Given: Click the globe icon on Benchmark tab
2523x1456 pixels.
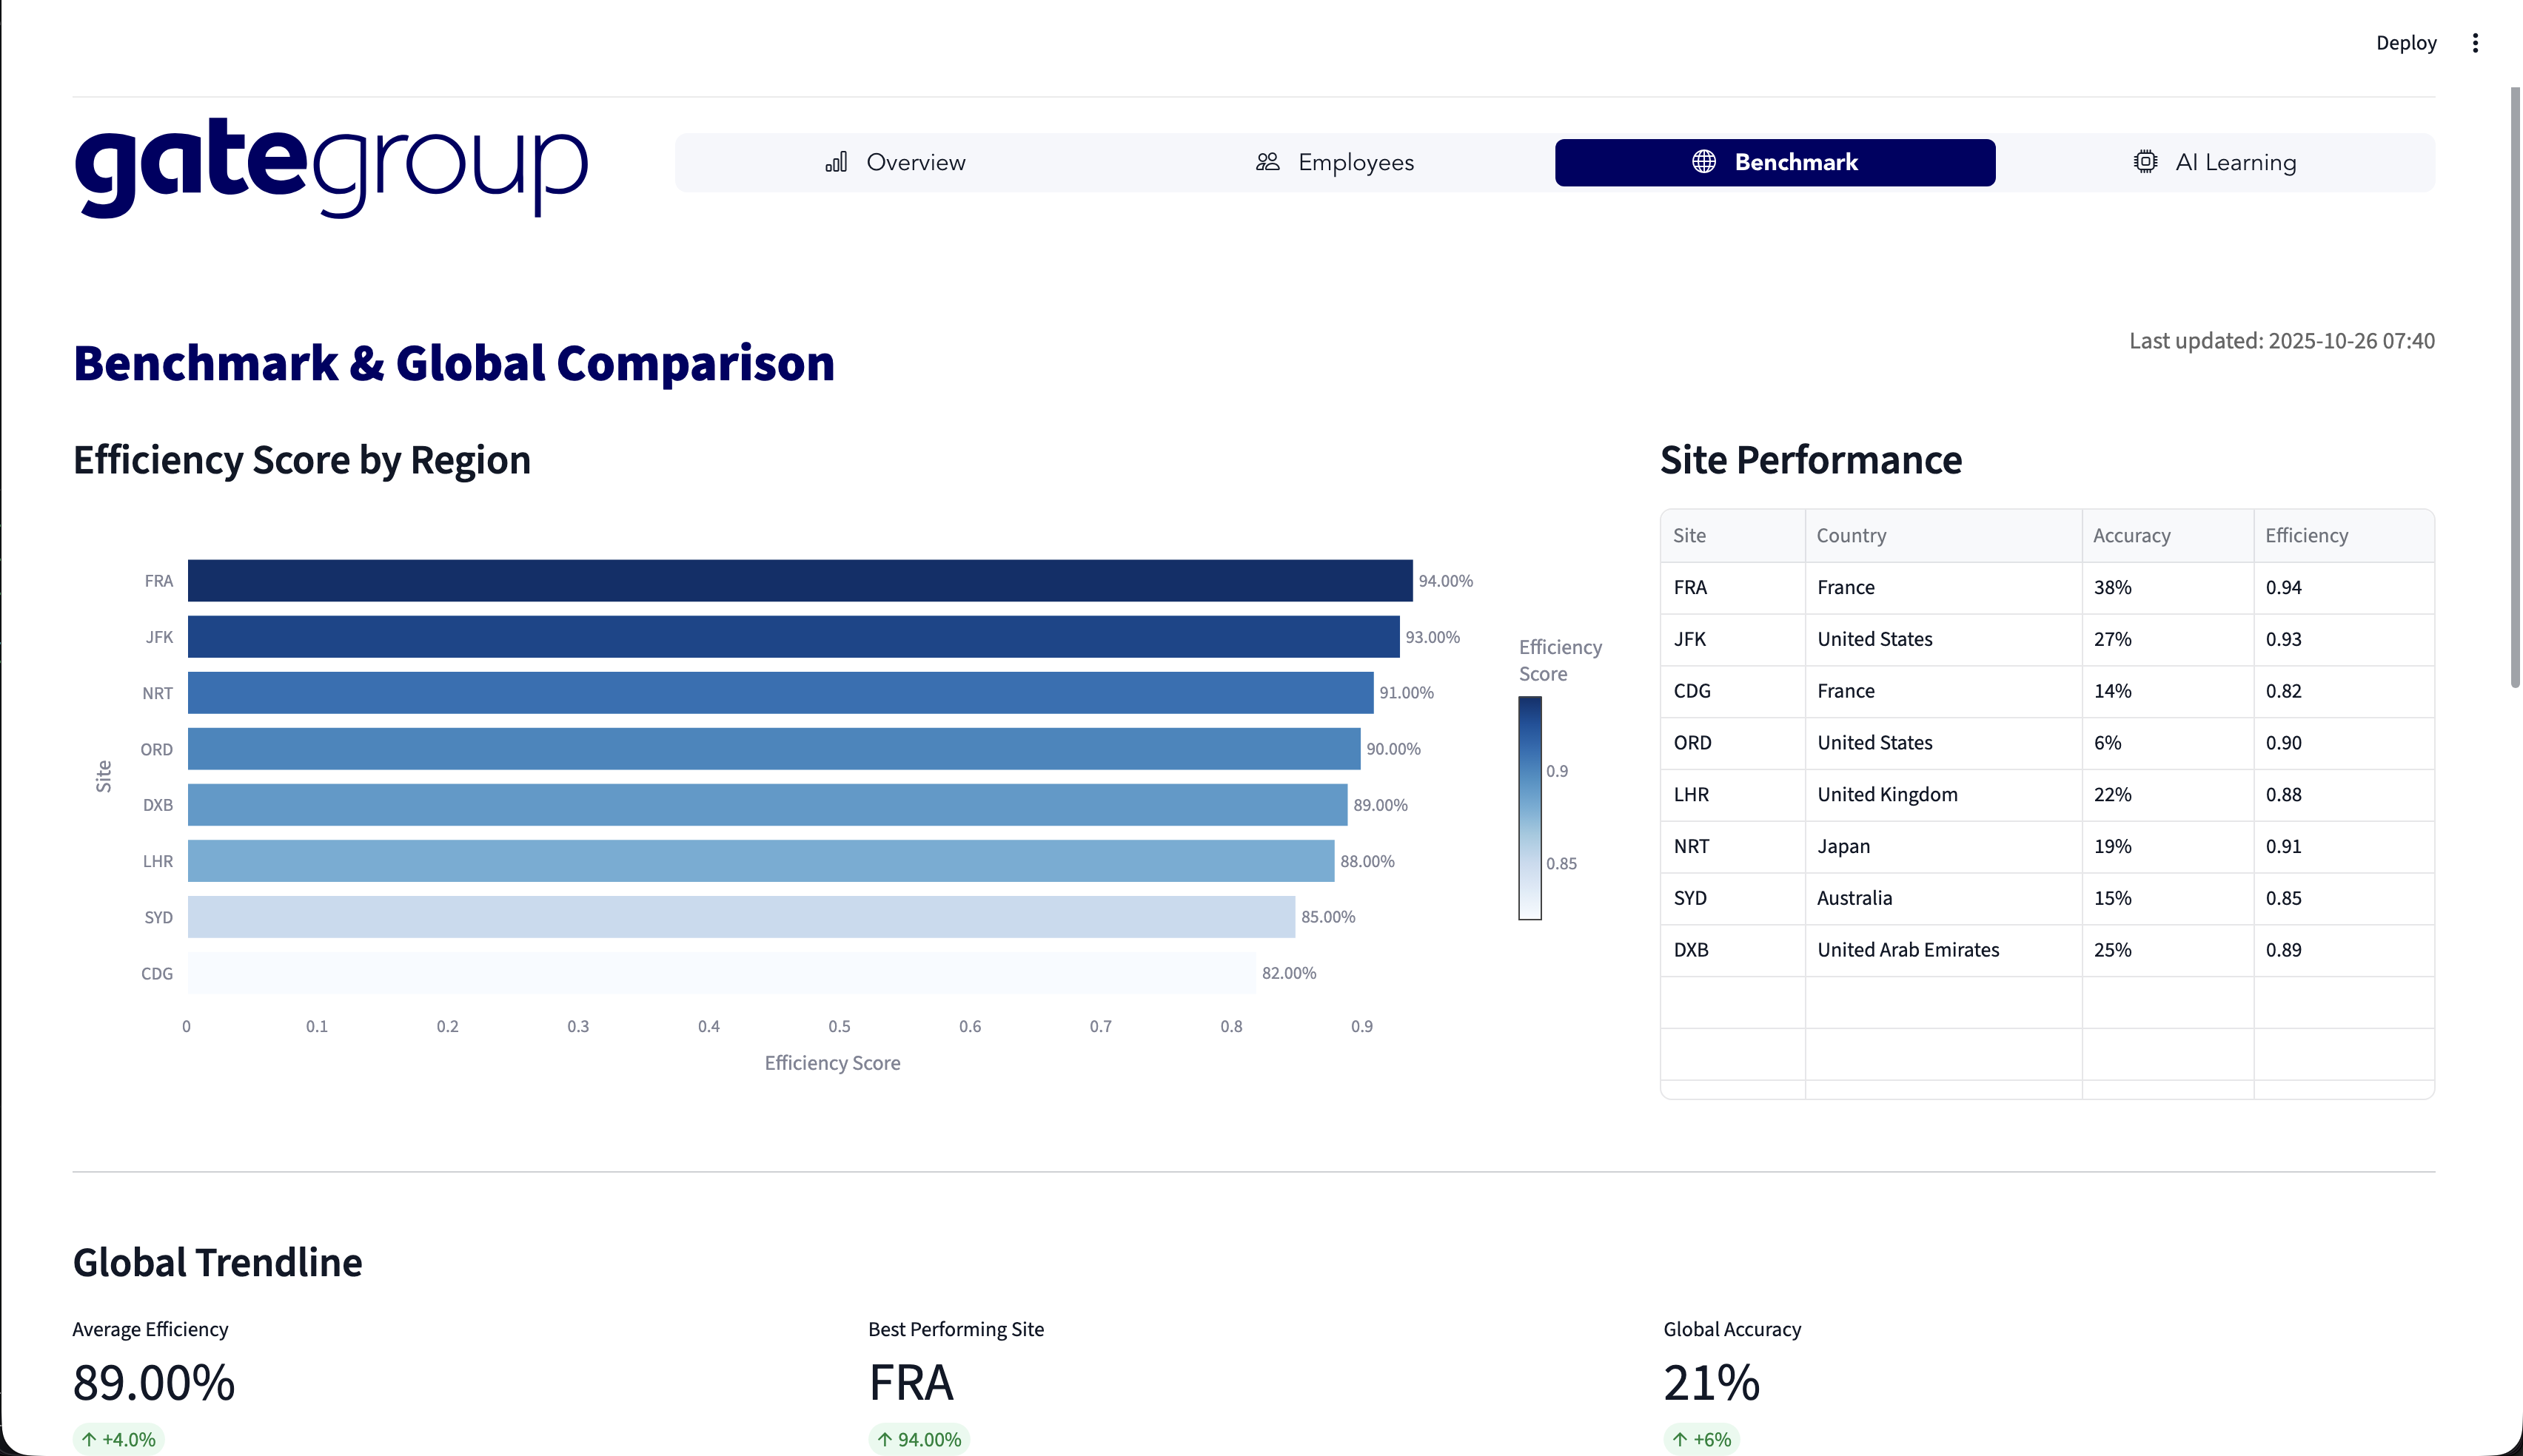Looking at the screenshot, I should tap(1703, 162).
